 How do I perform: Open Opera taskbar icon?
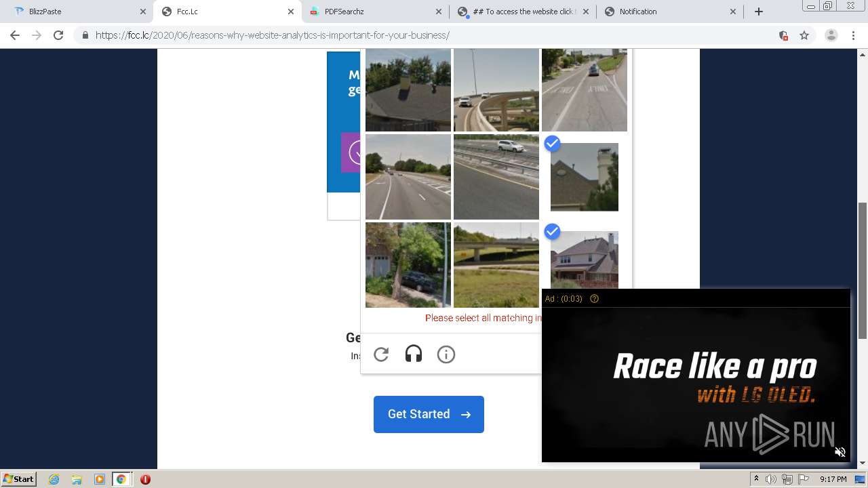(x=145, y=479)
